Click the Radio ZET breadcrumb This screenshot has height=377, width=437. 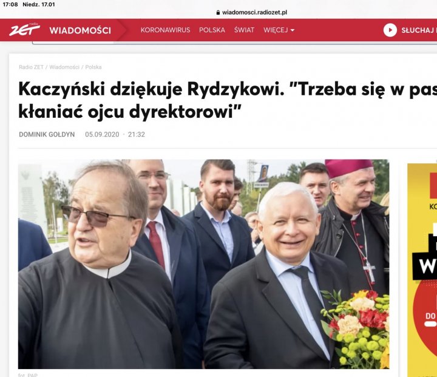pos(31,67)
